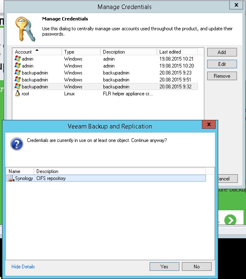Select the Synology CIFS repository row

tap(106, 178)
